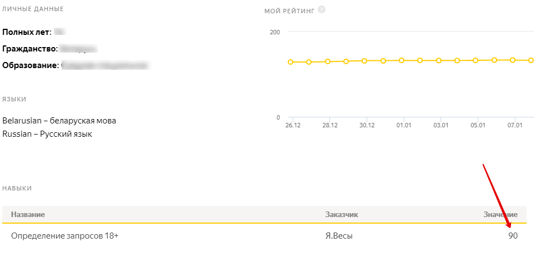Click the Навыки section heading
536x253 pixels.
point(17,188)
